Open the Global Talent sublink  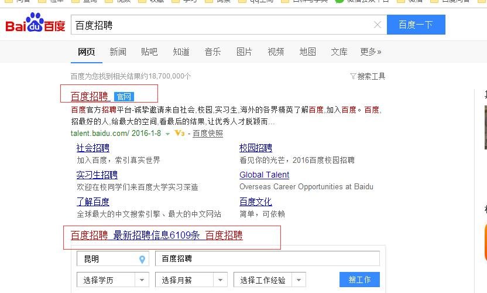tap(265, 175)
